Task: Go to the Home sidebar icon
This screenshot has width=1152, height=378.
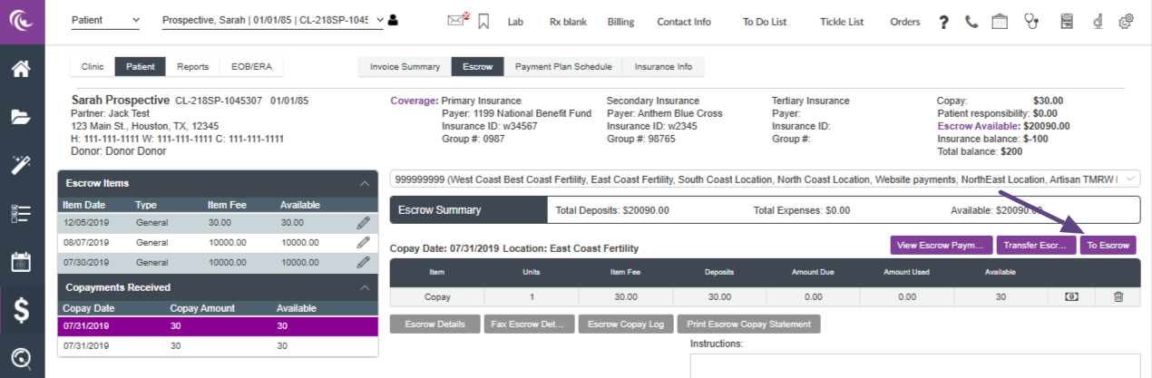Action: (x=22, y=68)
